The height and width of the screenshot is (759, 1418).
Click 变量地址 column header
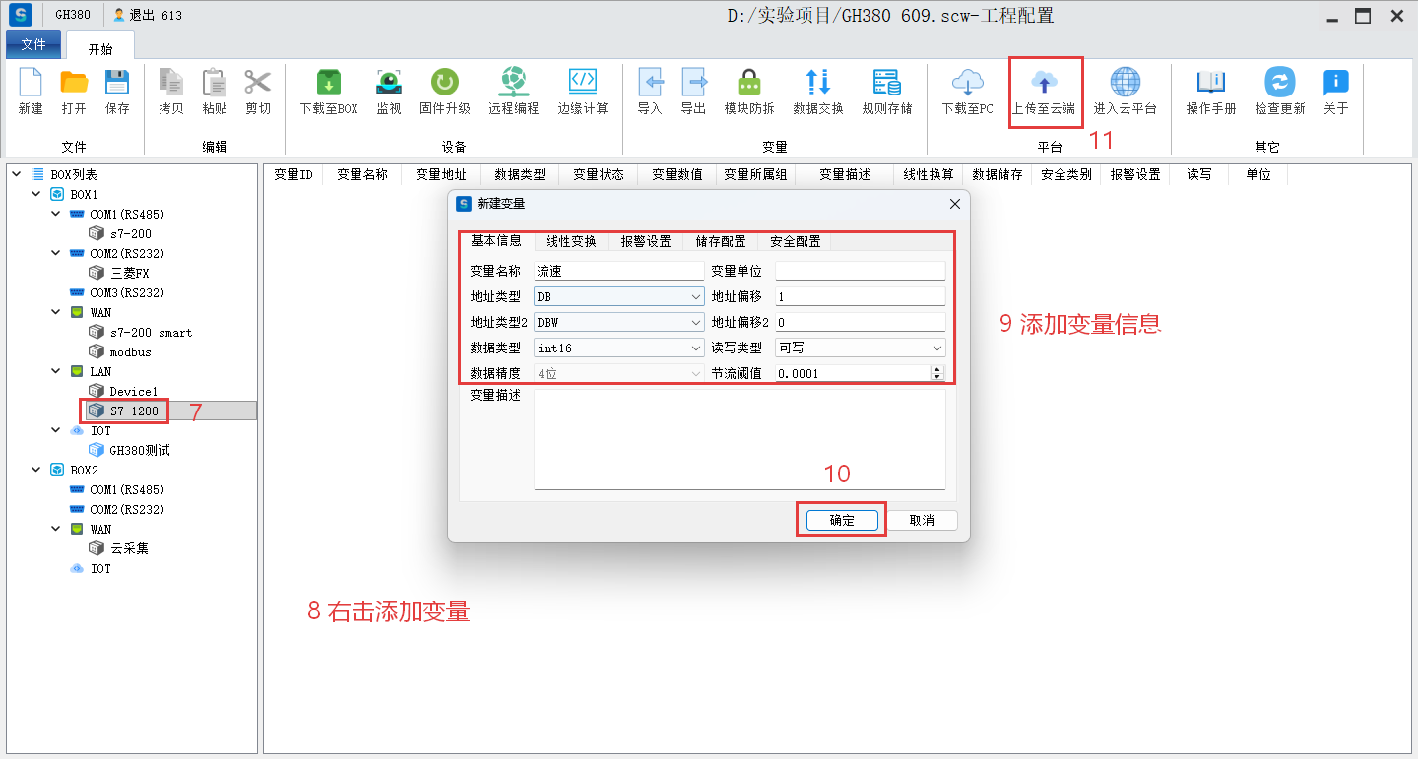tap(440, 174)
